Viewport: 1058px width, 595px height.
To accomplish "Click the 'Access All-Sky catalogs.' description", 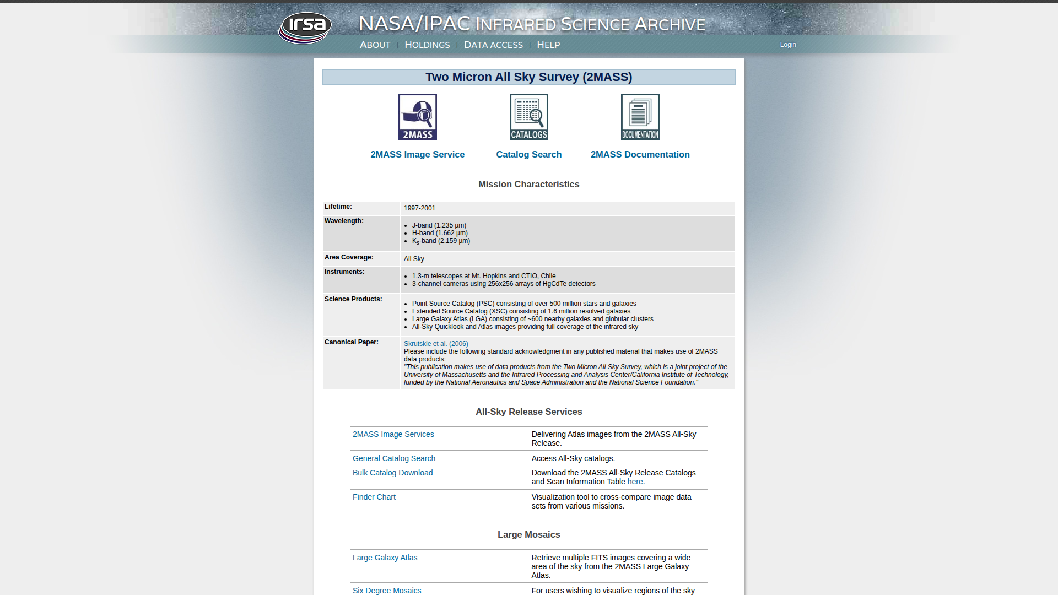I will pyautogui.click(x=573, y=458).
